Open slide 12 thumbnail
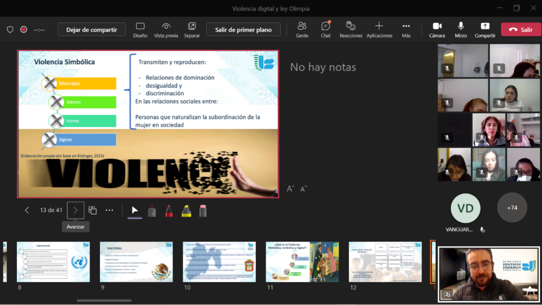Image resolution: width=542 pixels, height=305 pixels. coord(385,262)
